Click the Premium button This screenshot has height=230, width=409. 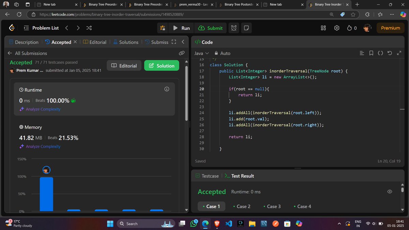coord(390,28)
